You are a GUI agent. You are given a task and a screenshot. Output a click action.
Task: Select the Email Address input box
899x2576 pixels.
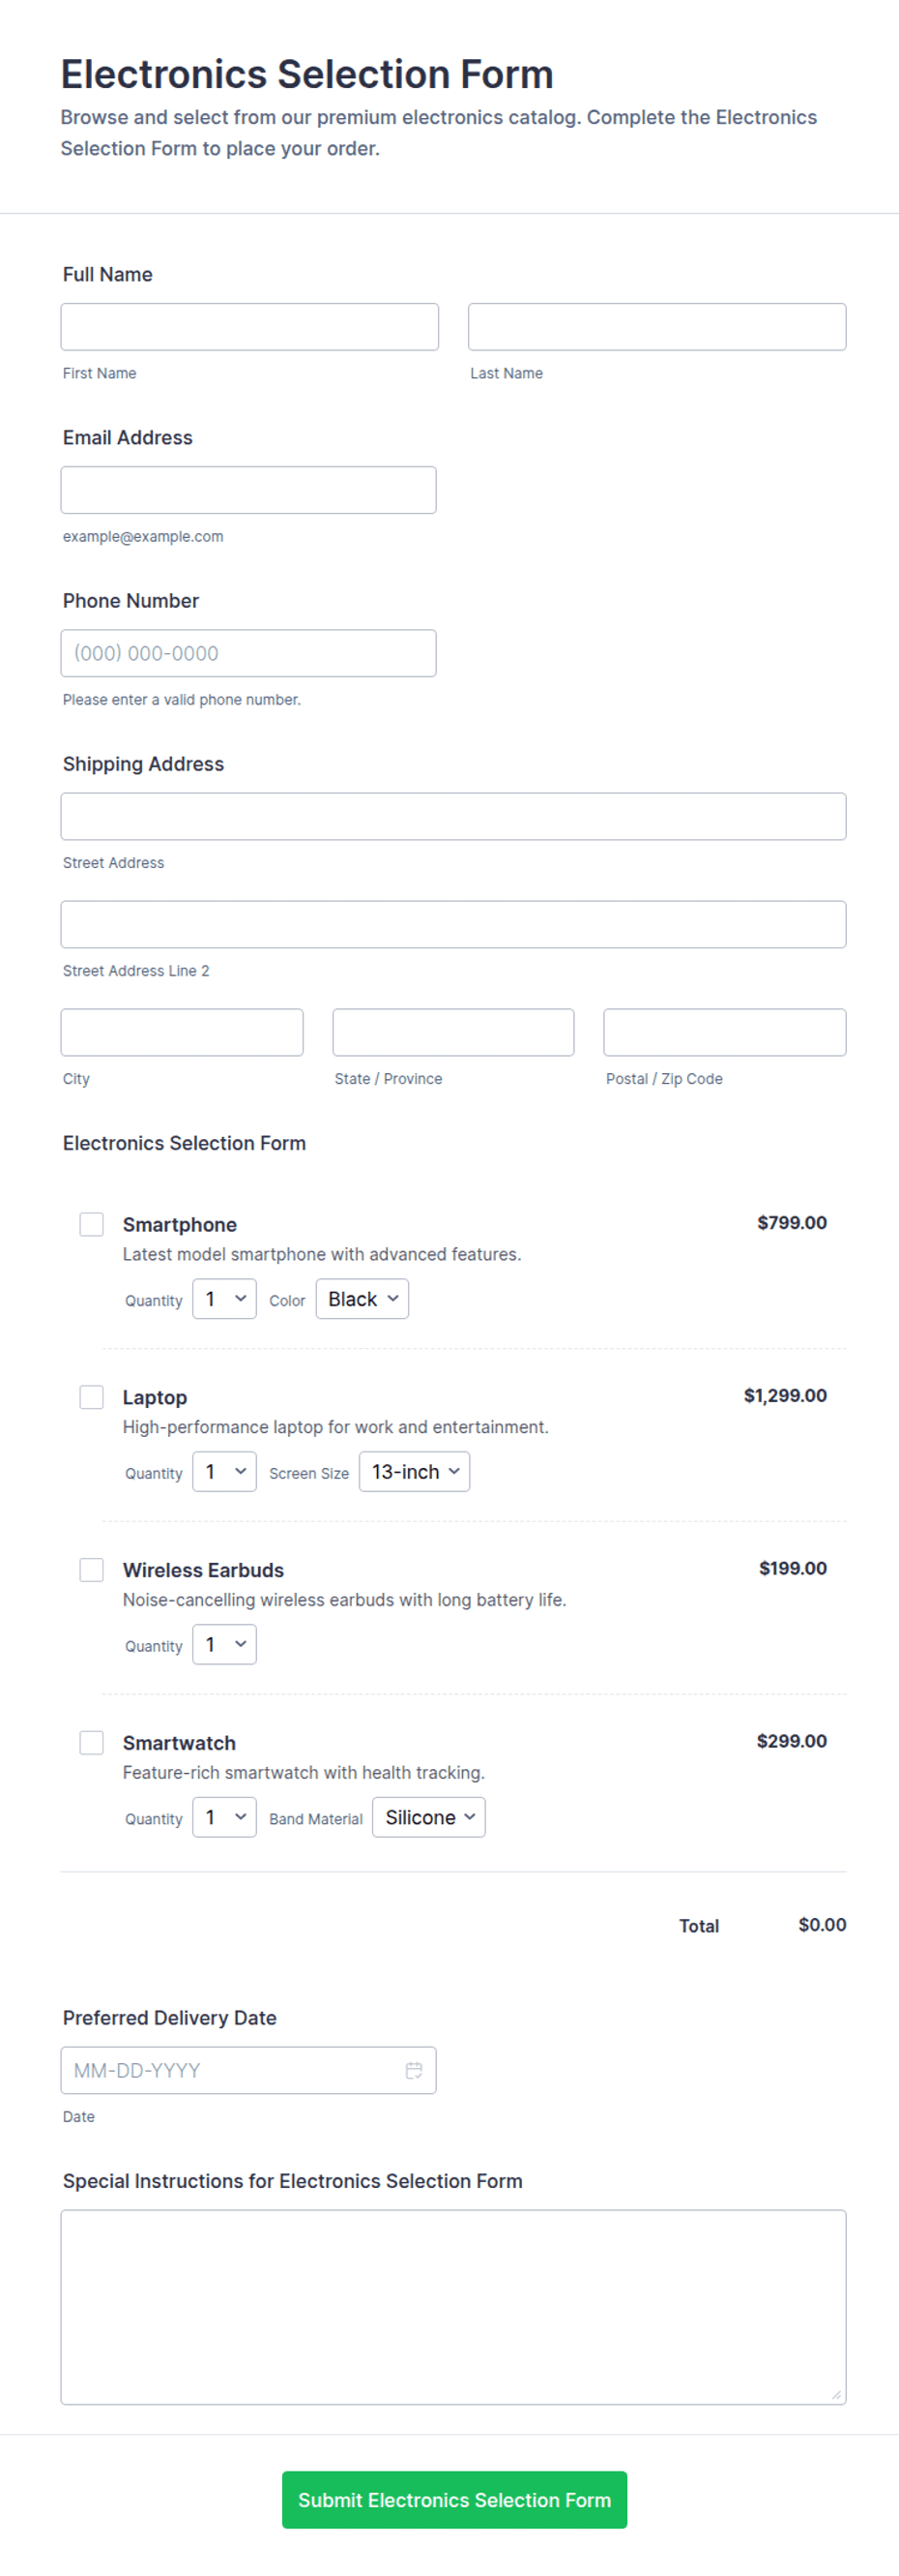(248, 490)
